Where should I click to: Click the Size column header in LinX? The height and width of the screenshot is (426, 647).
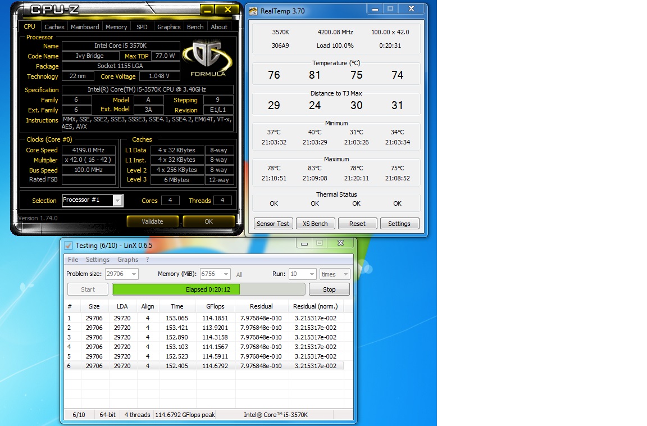pyautogui.click(x=94, y=306)
